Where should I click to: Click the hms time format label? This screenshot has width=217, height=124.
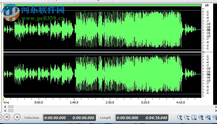coord(6,102)
